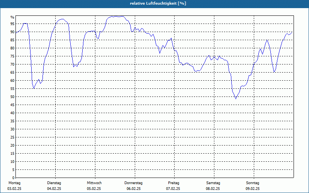Click the y-axis value label 85
Image resolution: width=309 pixels, height=193 pixels.
[12, 40]
